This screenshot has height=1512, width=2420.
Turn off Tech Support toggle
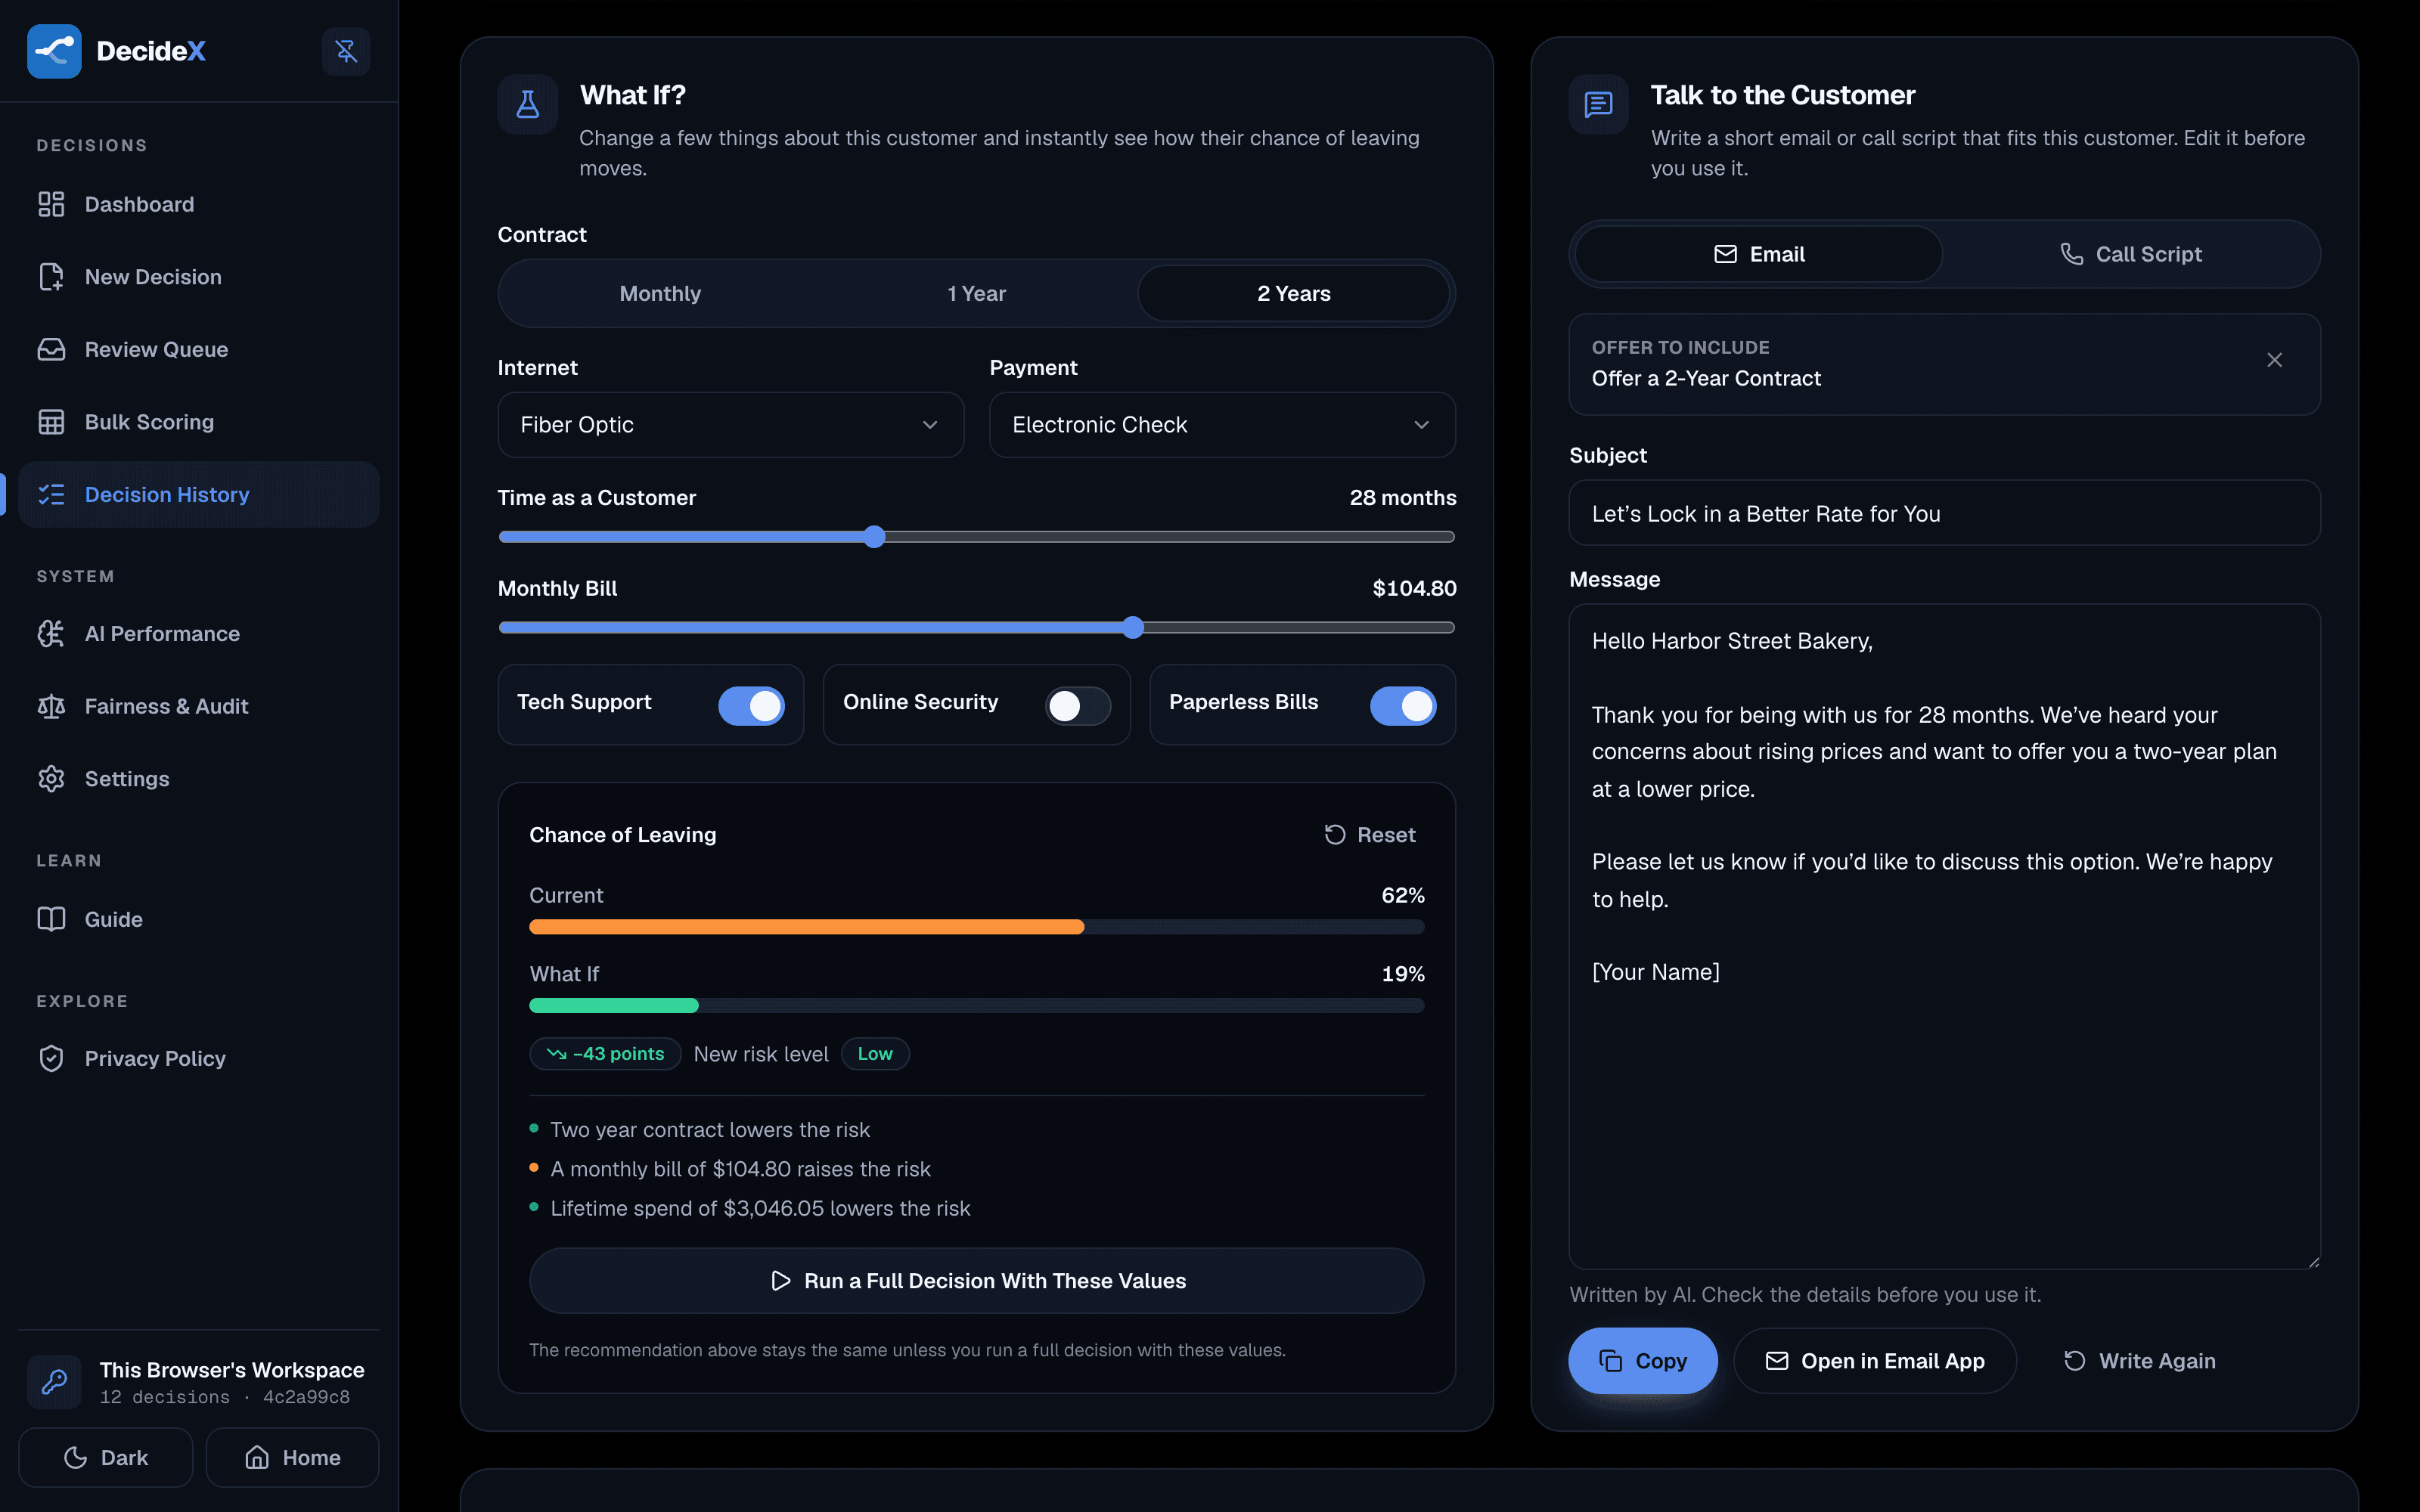pos(751,706)
